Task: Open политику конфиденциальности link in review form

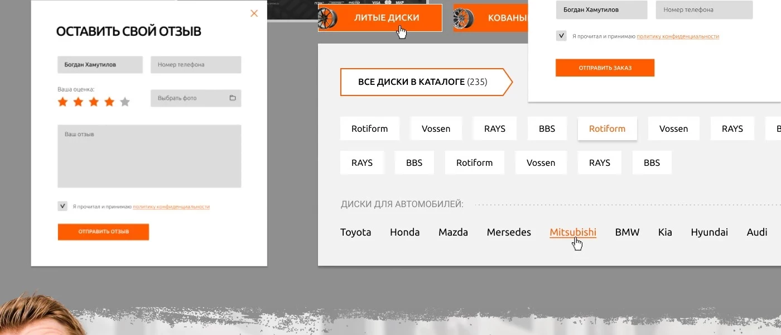Action: click(x=171, y=205)
